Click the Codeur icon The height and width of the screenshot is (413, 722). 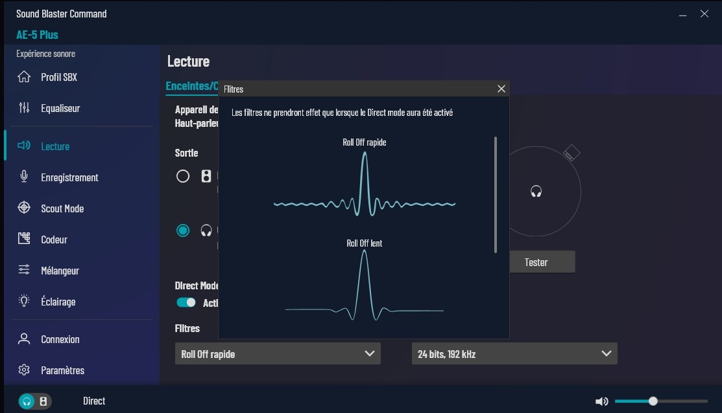click(24, 238)
